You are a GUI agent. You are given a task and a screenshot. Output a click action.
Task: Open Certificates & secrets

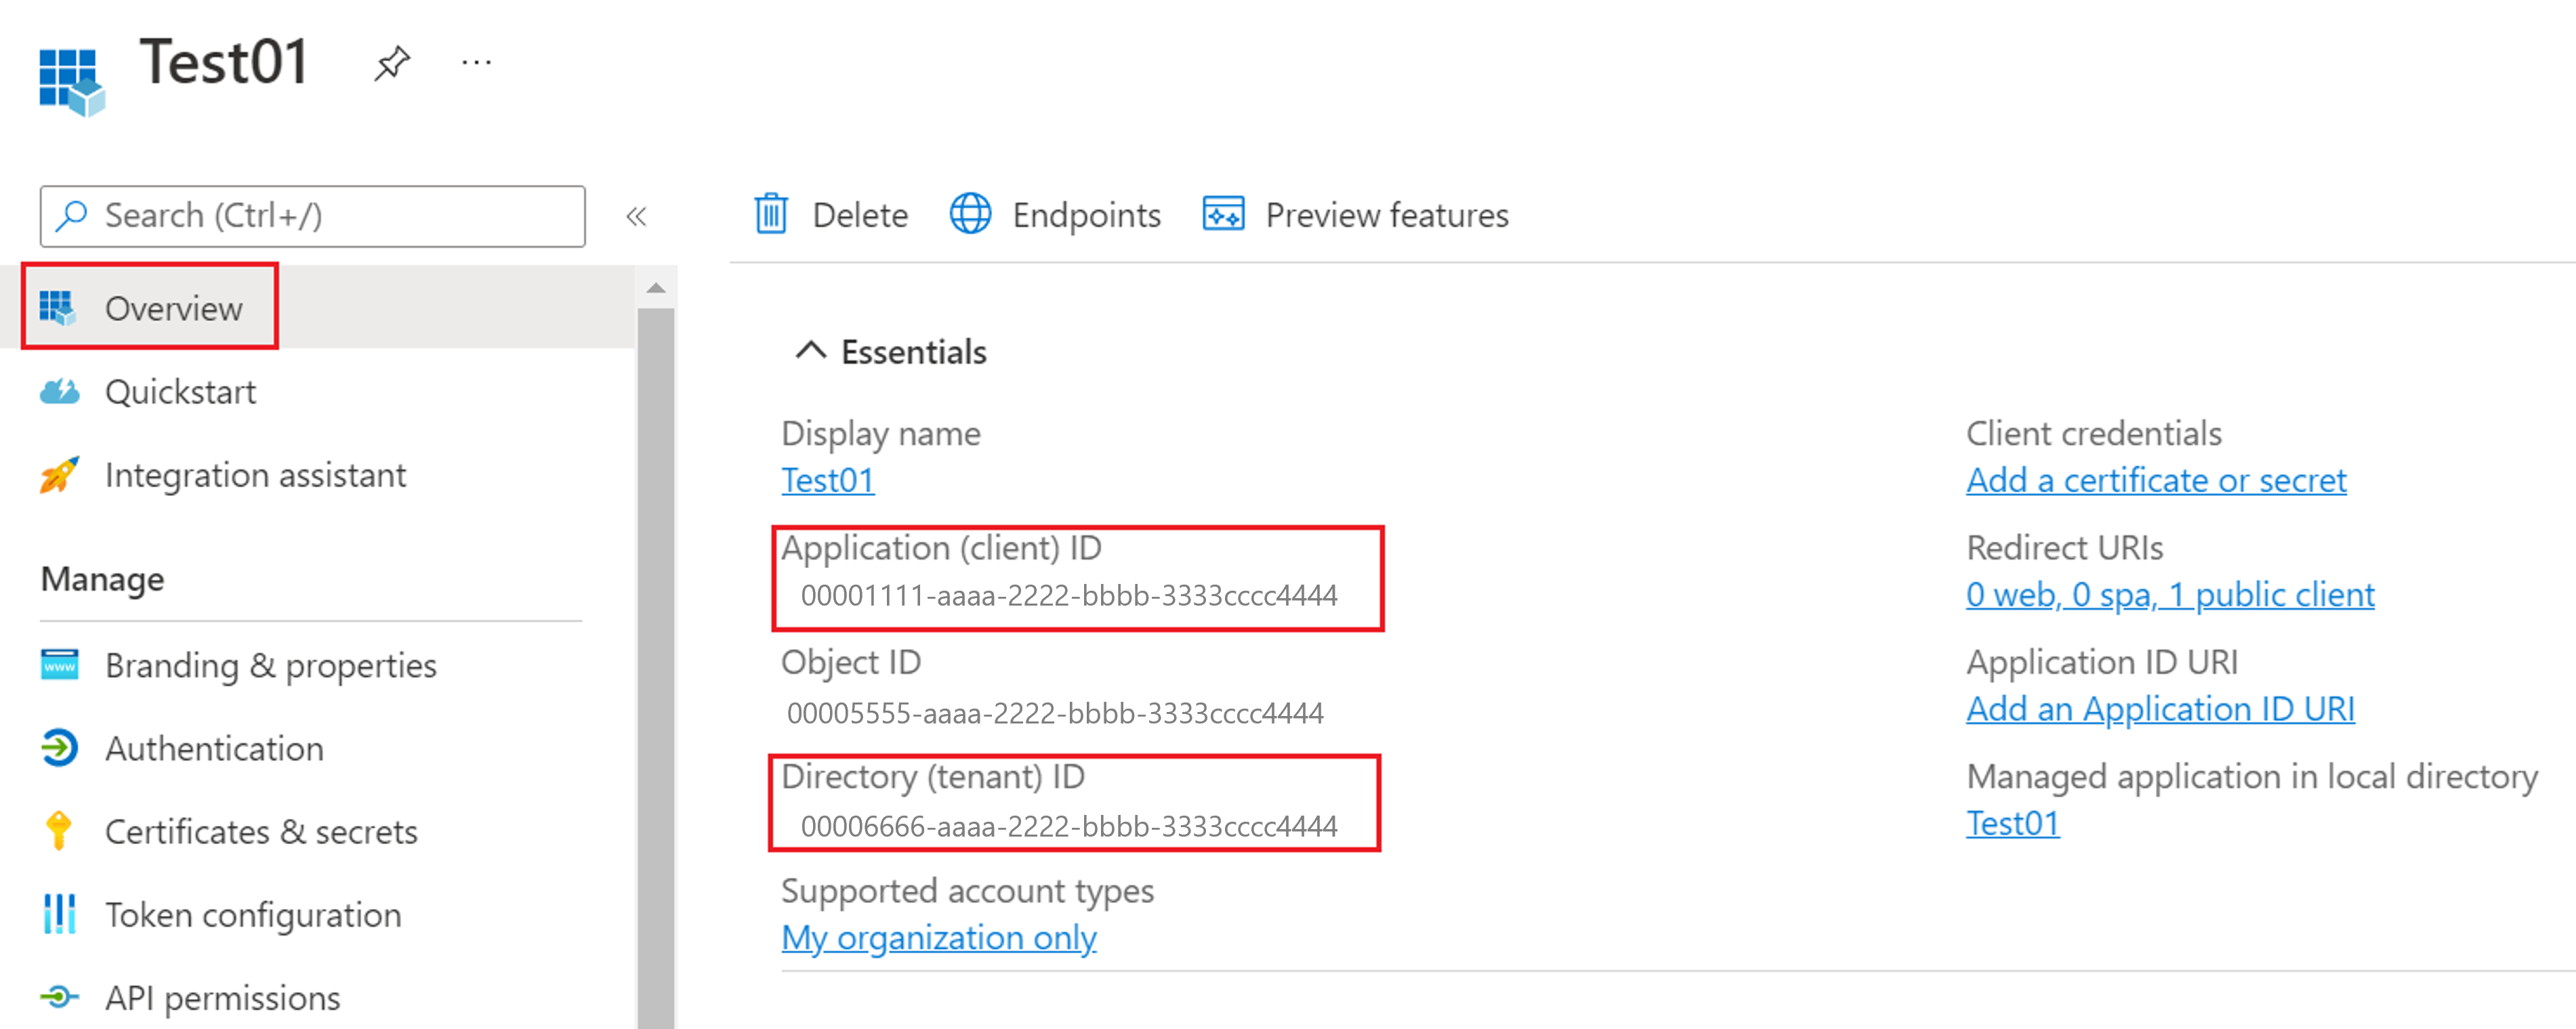tap(261, 832)
